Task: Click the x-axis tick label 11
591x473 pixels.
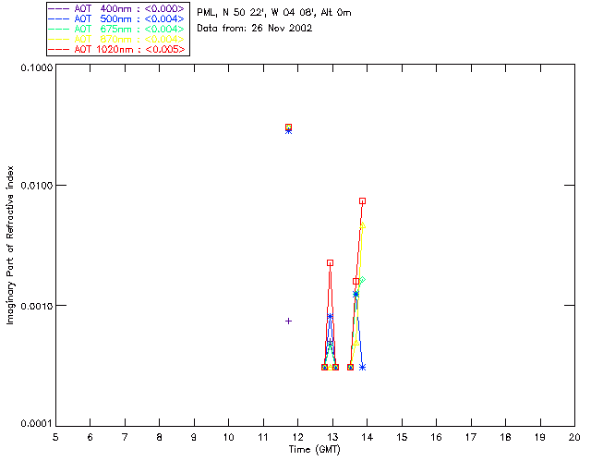Action: (263, 437)
